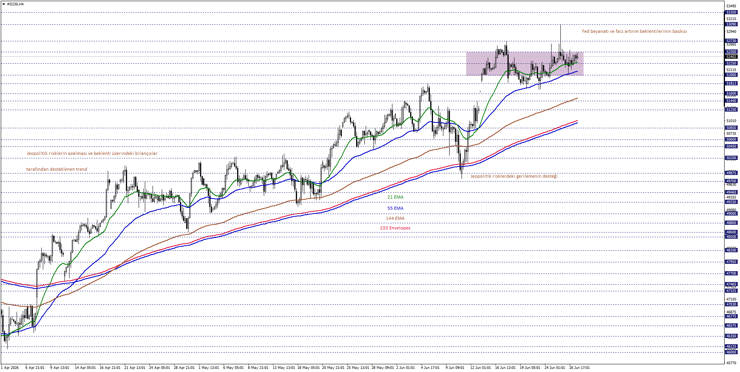The width and height of the screenshot is (740, 372).
Task: Click the 52000 price level tag
Action: point(731,75)
